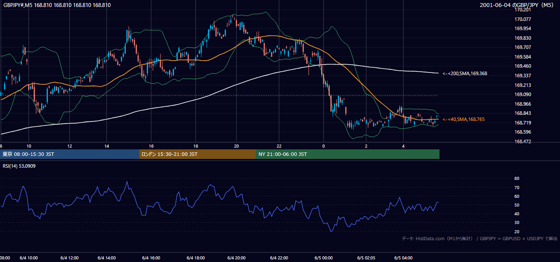The image size is (560, 262).
Task: Click the '<-<40,SMA,168.765' moving average label
Action: 463,119
